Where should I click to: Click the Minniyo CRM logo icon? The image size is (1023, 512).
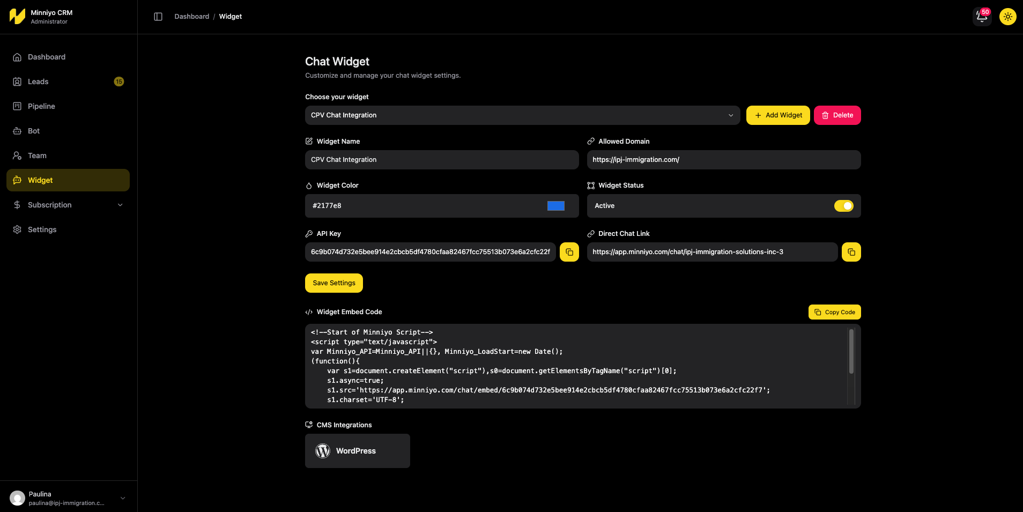17,17
